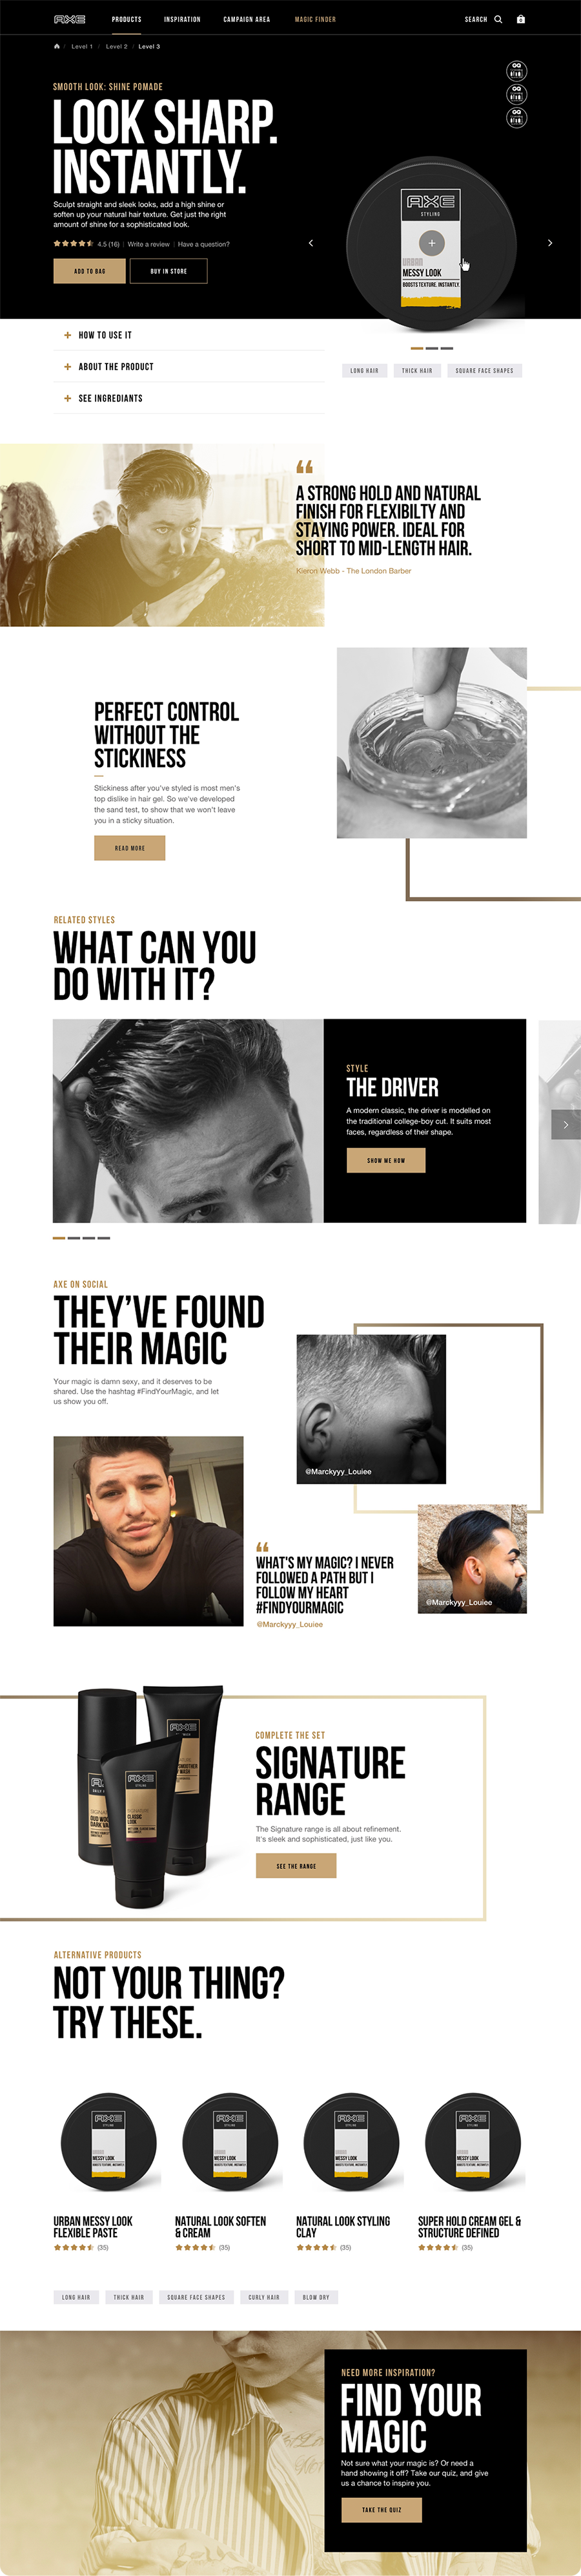The width and height of the screenshot is (581, 2576).
Task: Click the AXE logo in header
Action: (x=70, y=19)
